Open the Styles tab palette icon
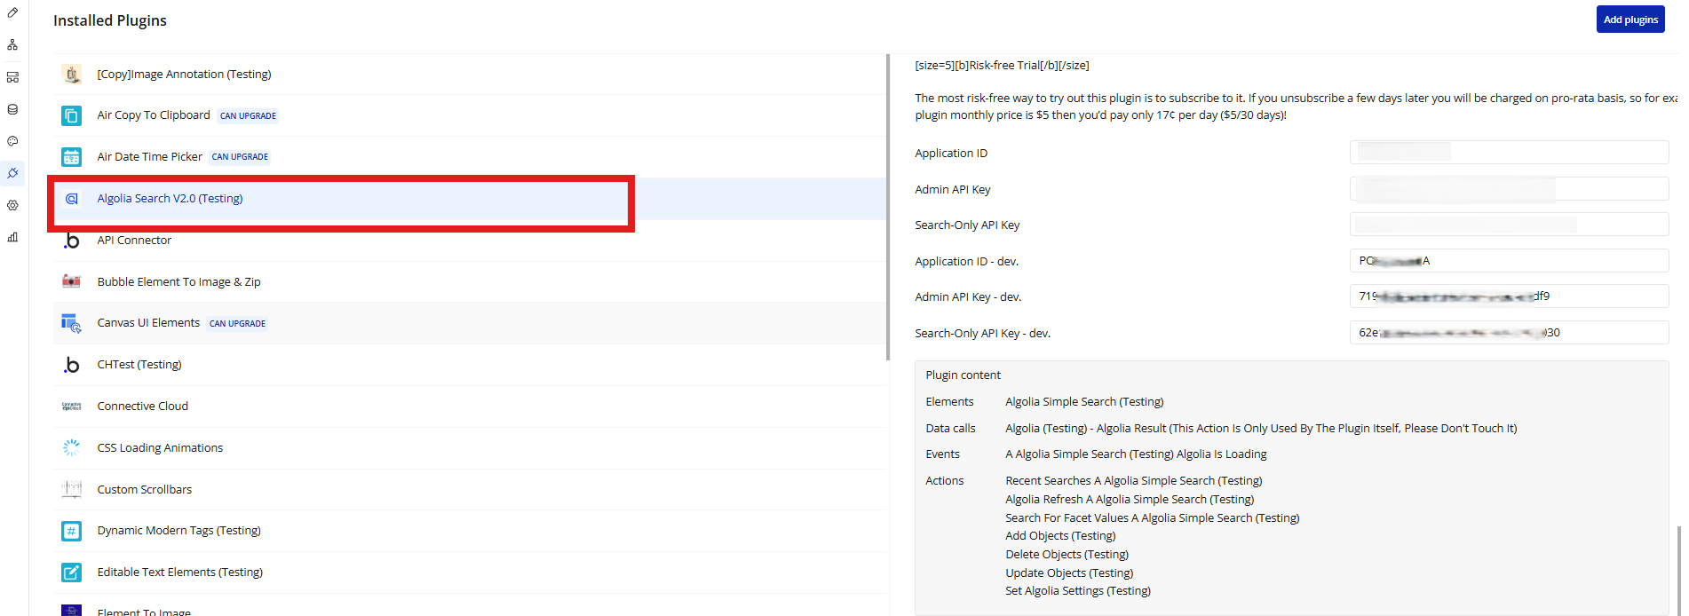Screen dimensions: 1689x616 coord(12,141)
